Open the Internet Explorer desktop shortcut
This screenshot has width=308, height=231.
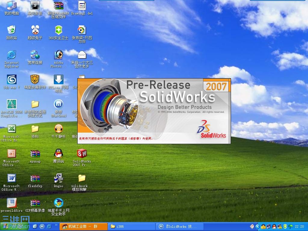click(x=12, y=59)
